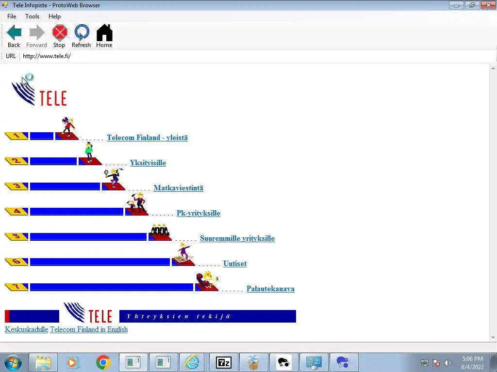
Task: Click the newspaper surfer figure on row 6
Action: coord(184,253)
